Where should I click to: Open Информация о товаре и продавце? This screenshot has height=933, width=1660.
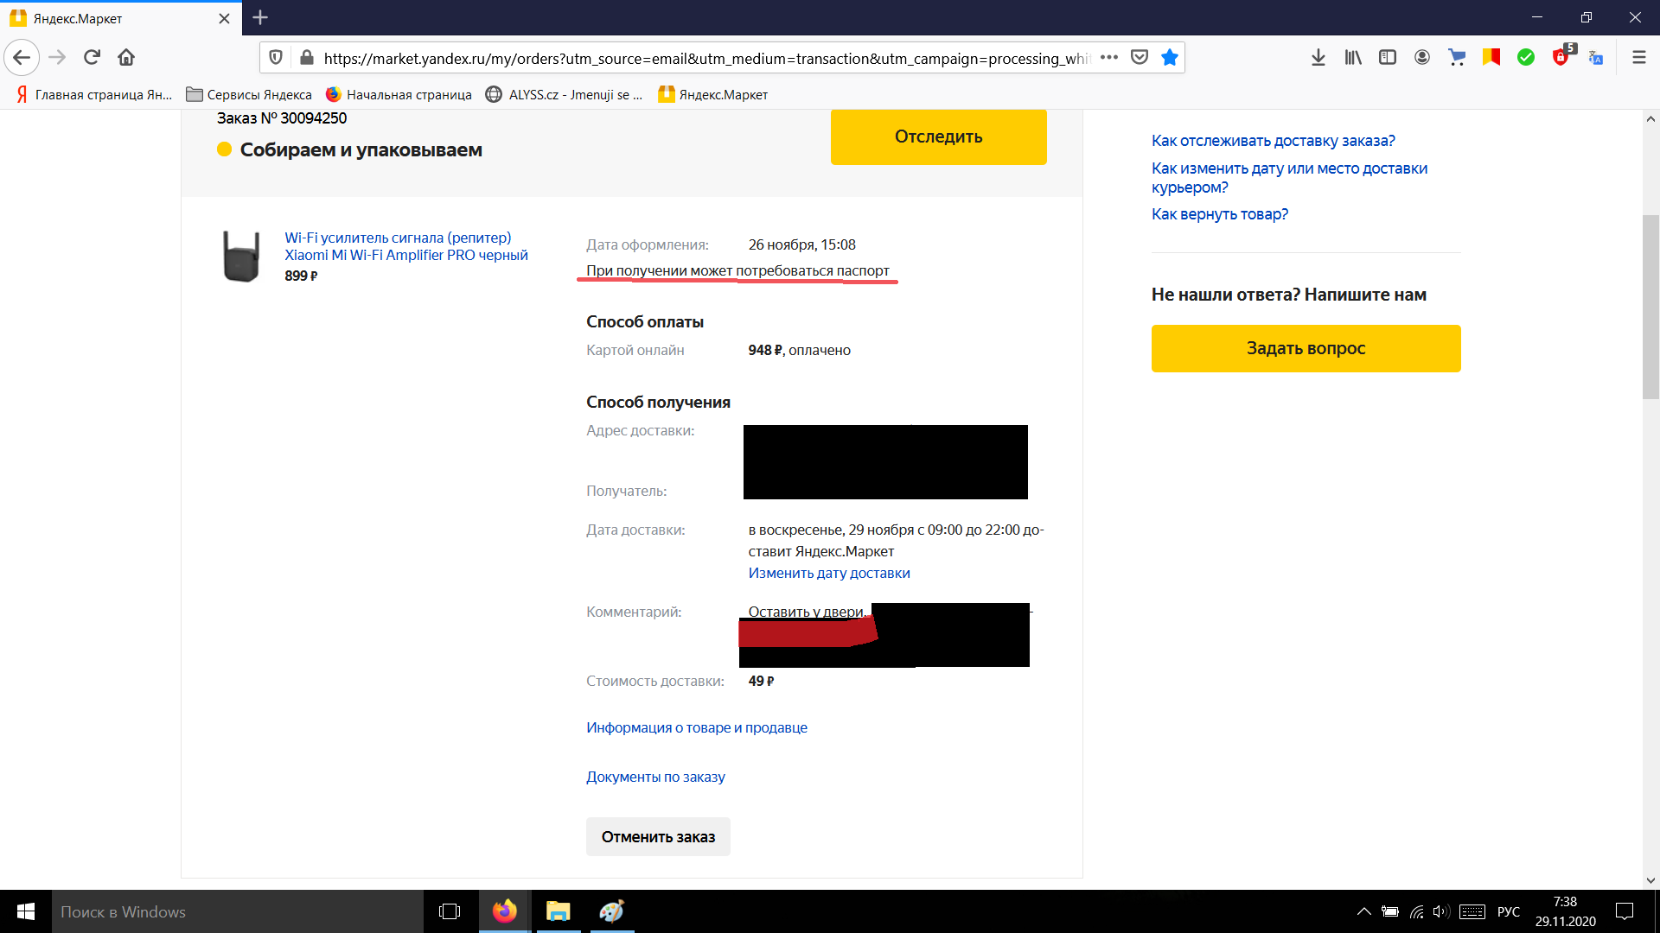point(697,727)
